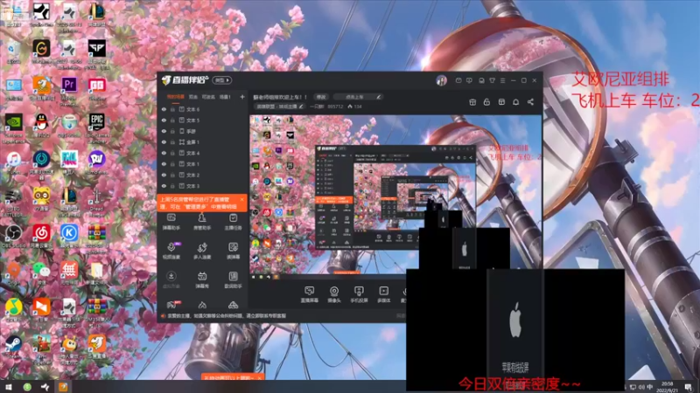This screenshot has height=393, width=700.
Task: Open the taskbar clock and date
Action: click(x=668, y=386)
